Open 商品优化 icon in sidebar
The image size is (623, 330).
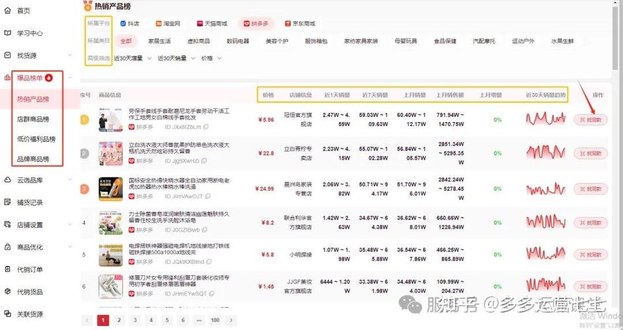pyautogui.click(x=7, y=247)
